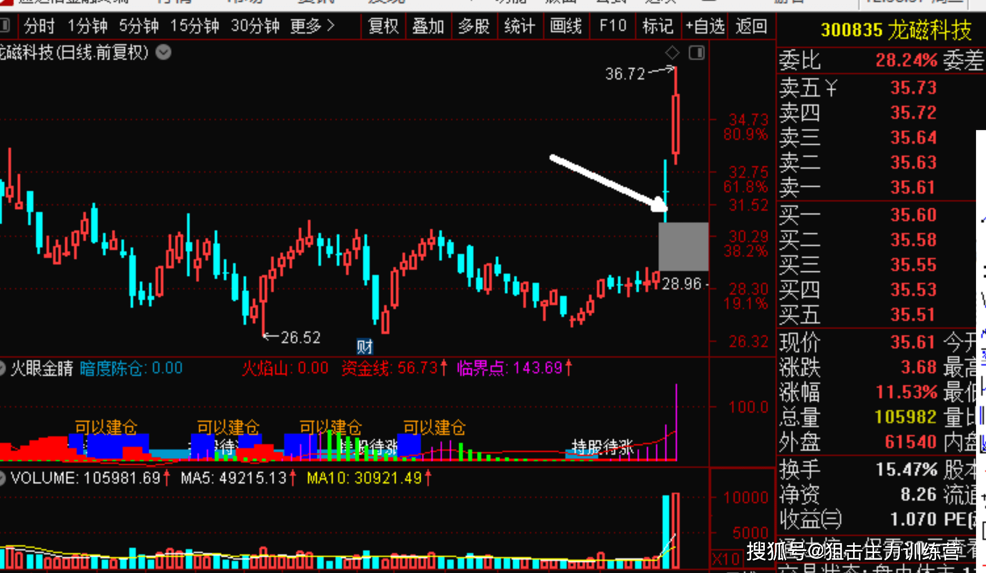
Task: Select the 5分钟 timeframe
Action: 139,26
